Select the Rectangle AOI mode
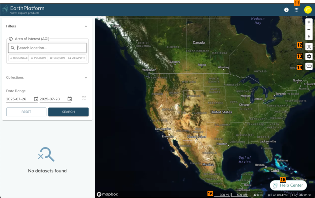315x198 pixels. [x=19, y=58]
